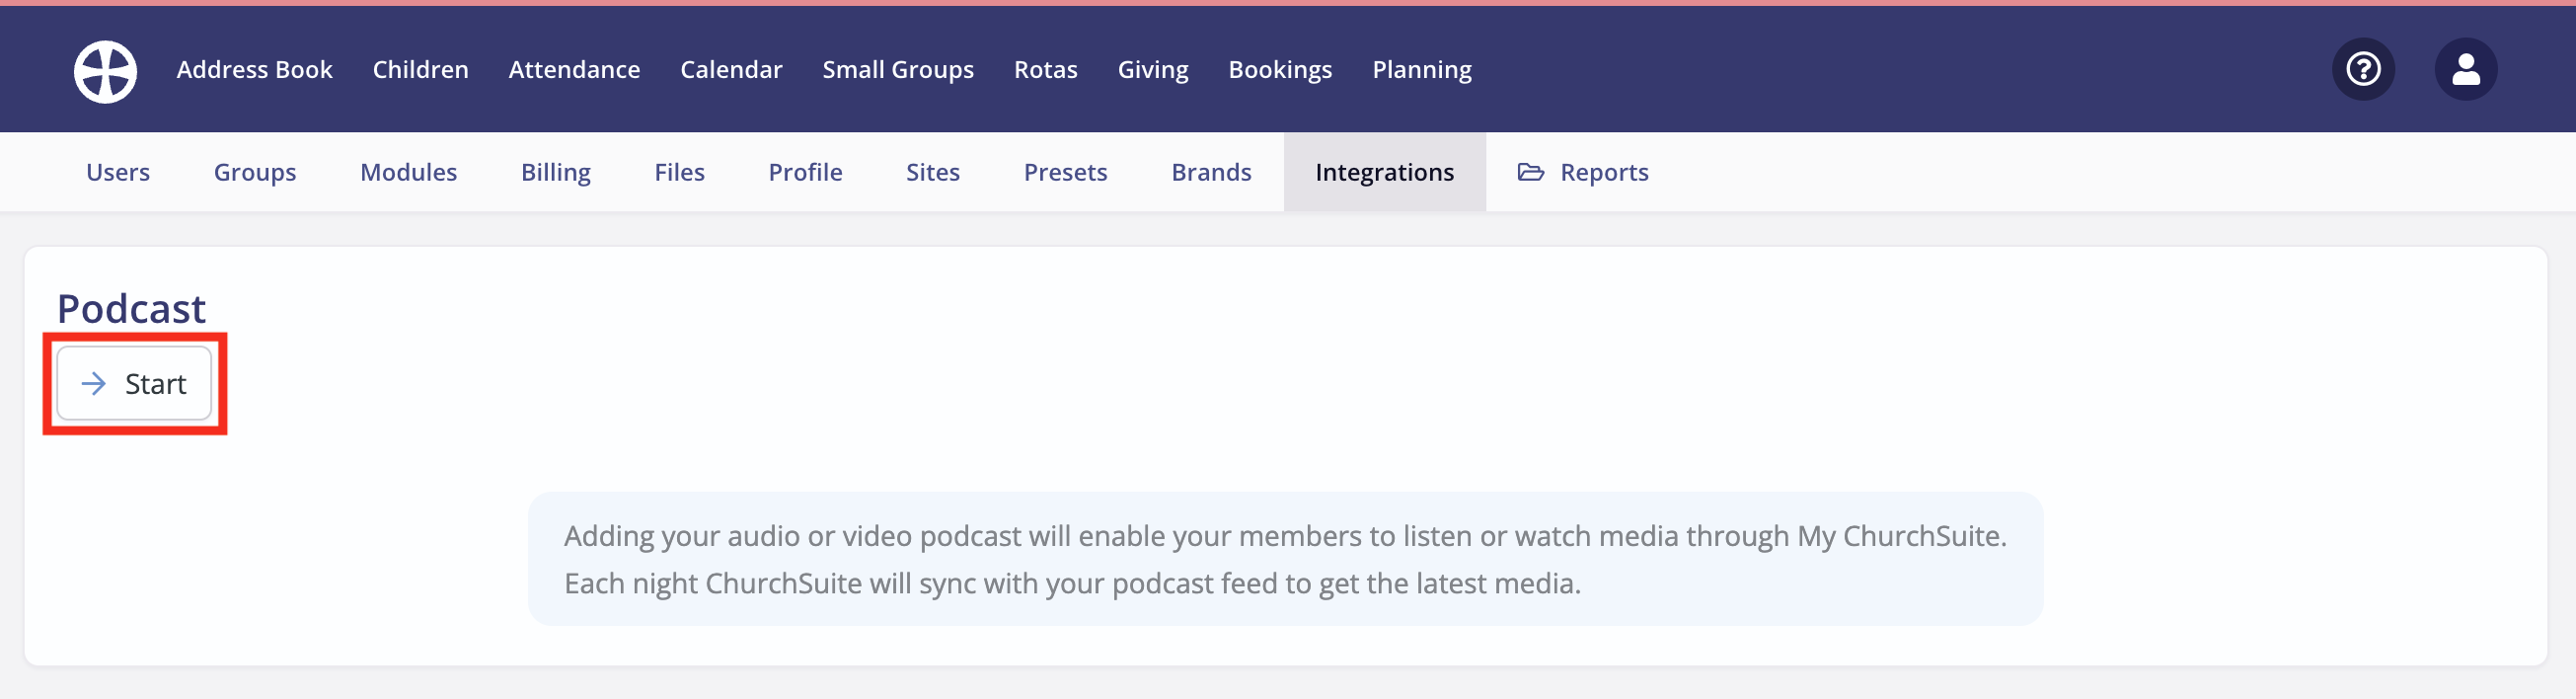Select the Sites tab
2576x699 pixels.
pos(932,172)
